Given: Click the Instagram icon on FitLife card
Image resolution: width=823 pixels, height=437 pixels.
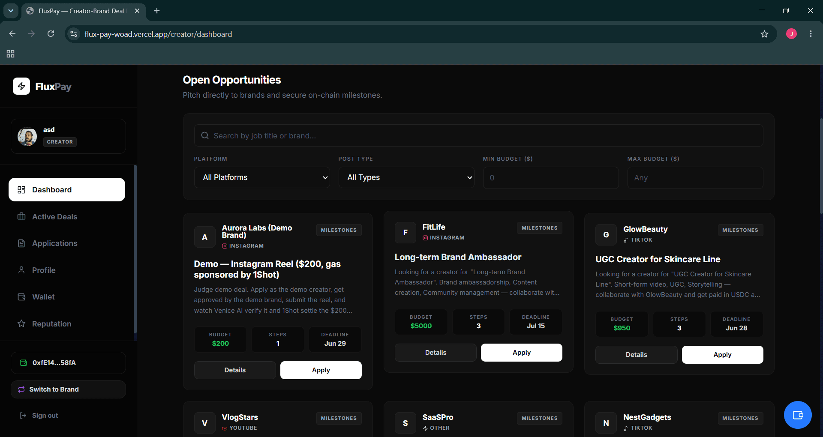Looking at the screenshot, I should tap(425, 238).
